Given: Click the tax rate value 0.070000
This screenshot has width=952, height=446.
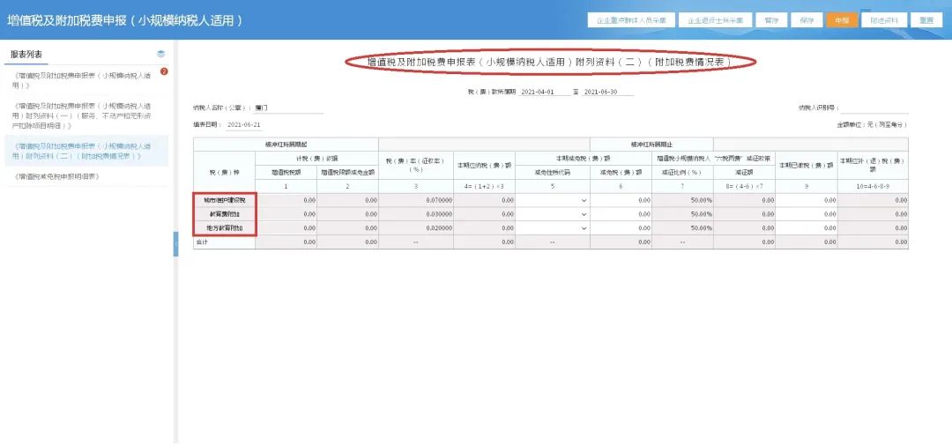Looking at the screenshot, I should click(x=439, y=200).
